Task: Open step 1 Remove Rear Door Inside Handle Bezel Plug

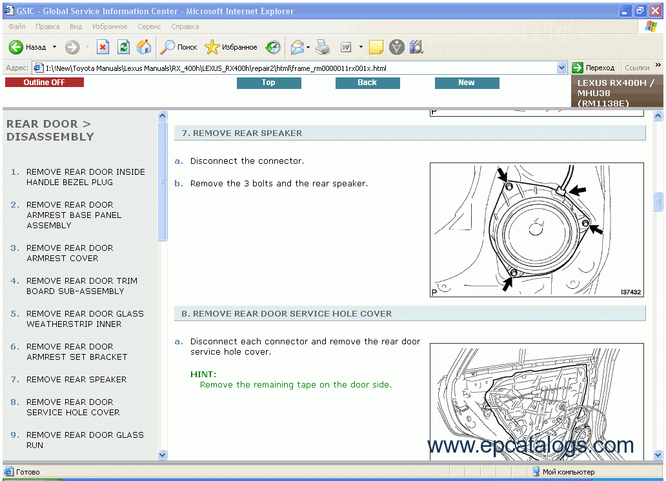Action: pos(85,177)
